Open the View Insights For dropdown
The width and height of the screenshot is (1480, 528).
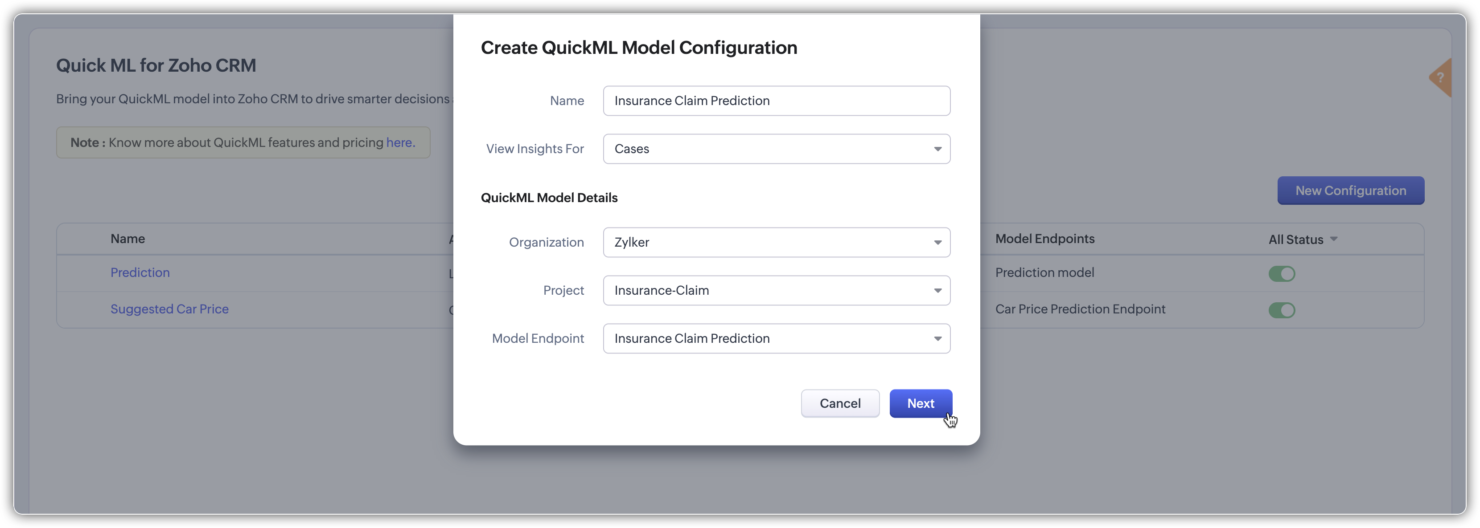coord(776,149)
